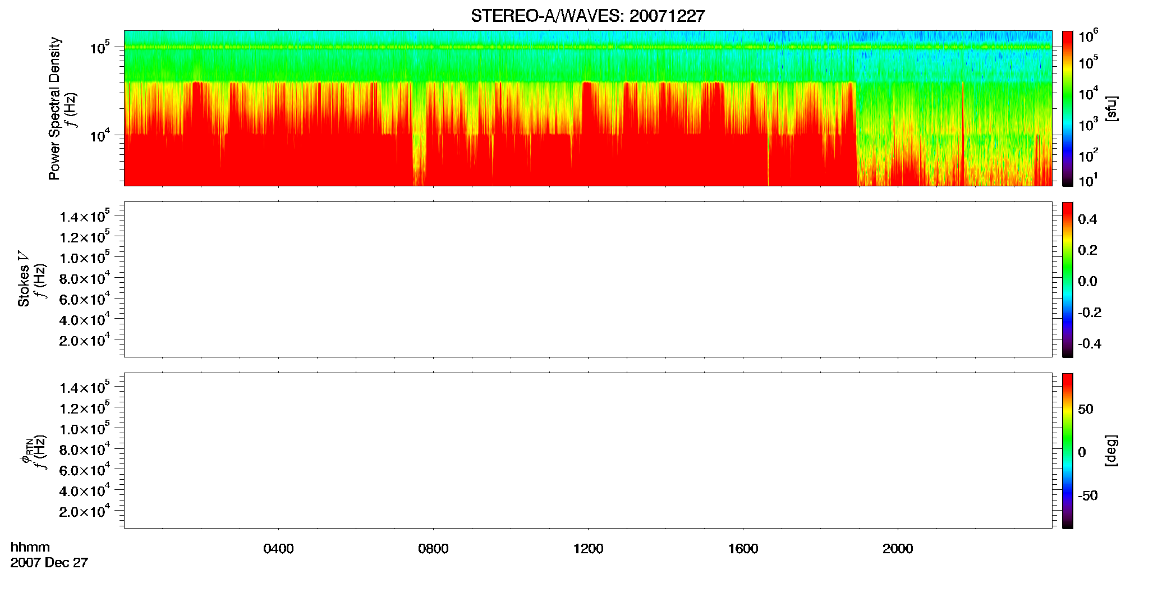
Task: Click the power spectral density spectrogram
Action: pos(587,108)
